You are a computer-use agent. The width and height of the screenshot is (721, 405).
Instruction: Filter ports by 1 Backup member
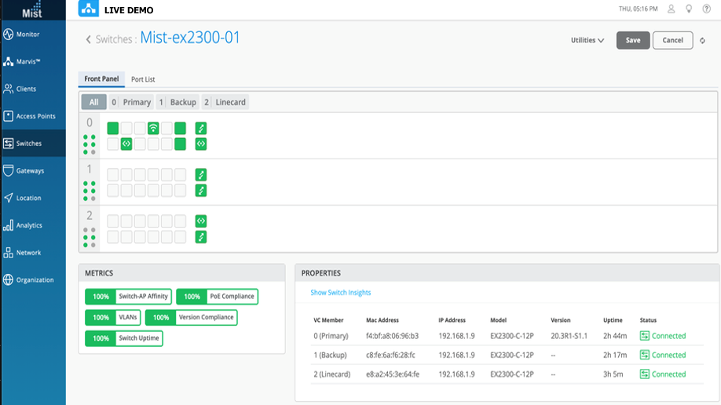coord(178,102)
